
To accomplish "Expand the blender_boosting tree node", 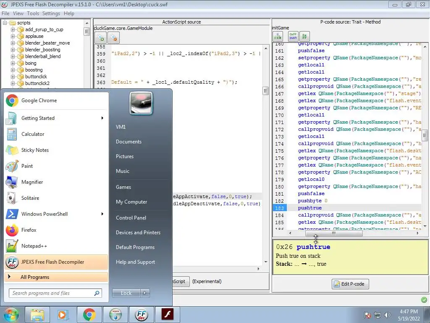I will pos(13,50).
